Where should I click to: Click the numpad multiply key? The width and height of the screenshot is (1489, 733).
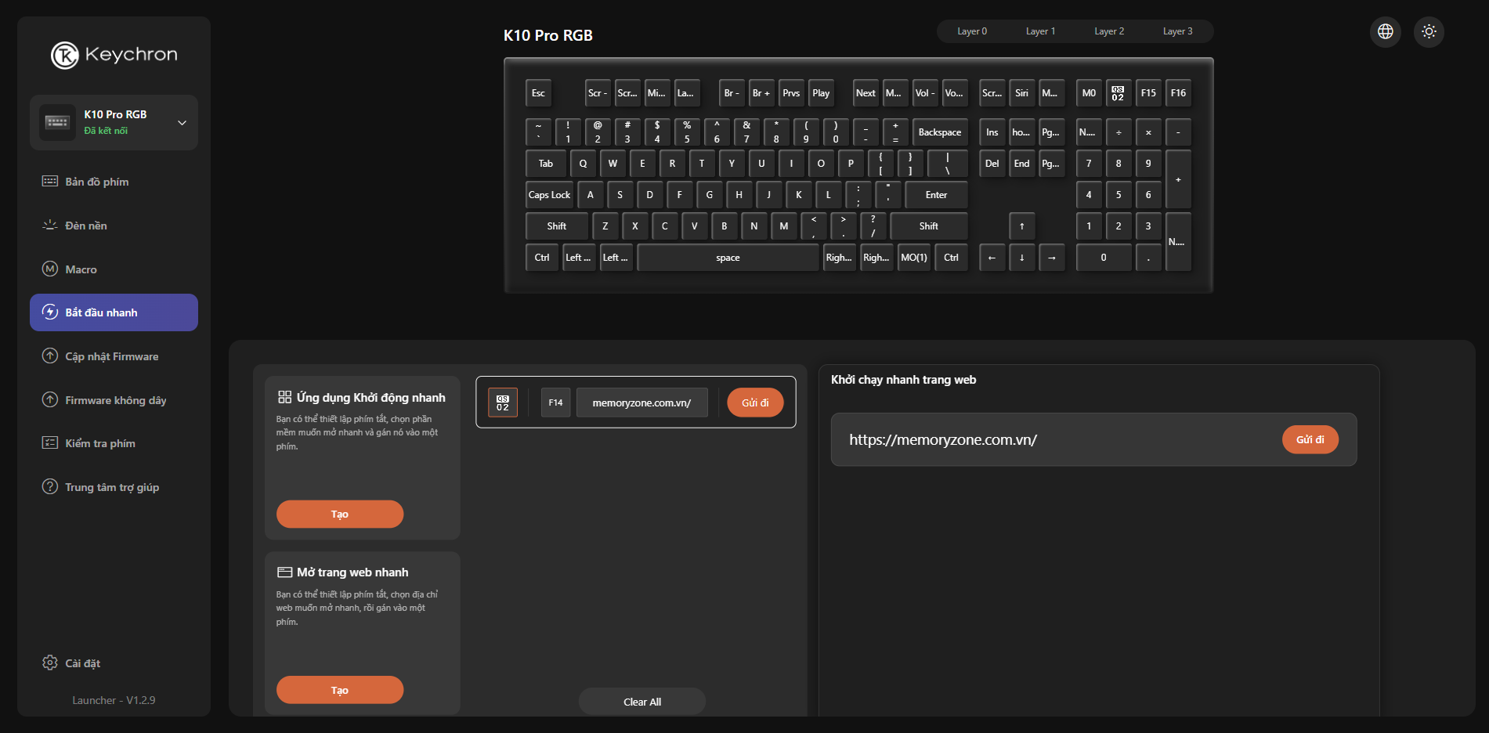(1148, 132)
